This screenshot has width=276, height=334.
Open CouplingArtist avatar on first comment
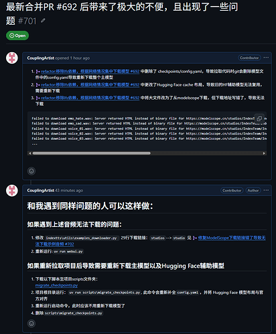[12, 58]
